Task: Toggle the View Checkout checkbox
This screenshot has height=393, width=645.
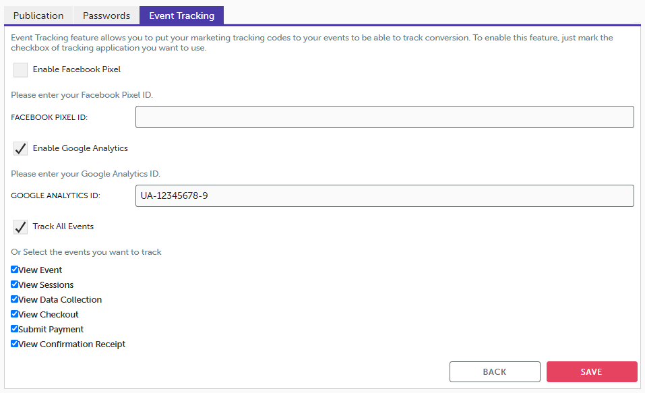Action: pos(15,314)
